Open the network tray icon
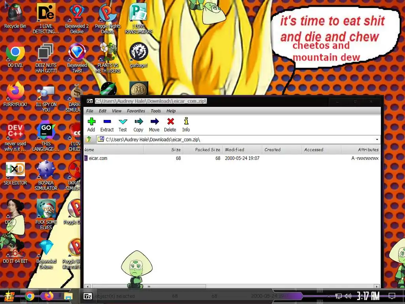Viewport: 405px width, 304px height. click(339, 296)
